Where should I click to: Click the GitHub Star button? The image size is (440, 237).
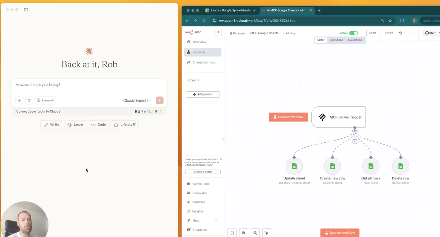430,33
